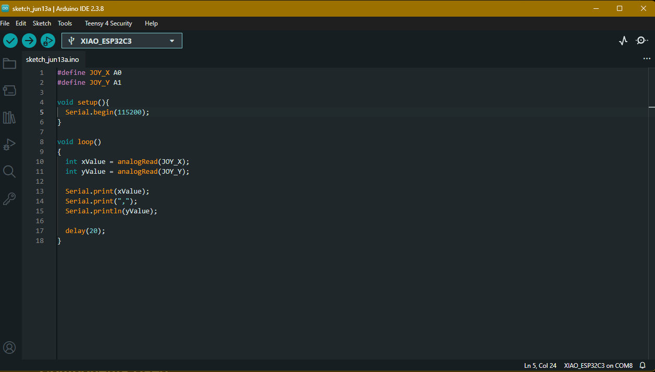Screen dimensions: 655x372
Task: Click the JOY_Y define on line 2
Action: 89,83
